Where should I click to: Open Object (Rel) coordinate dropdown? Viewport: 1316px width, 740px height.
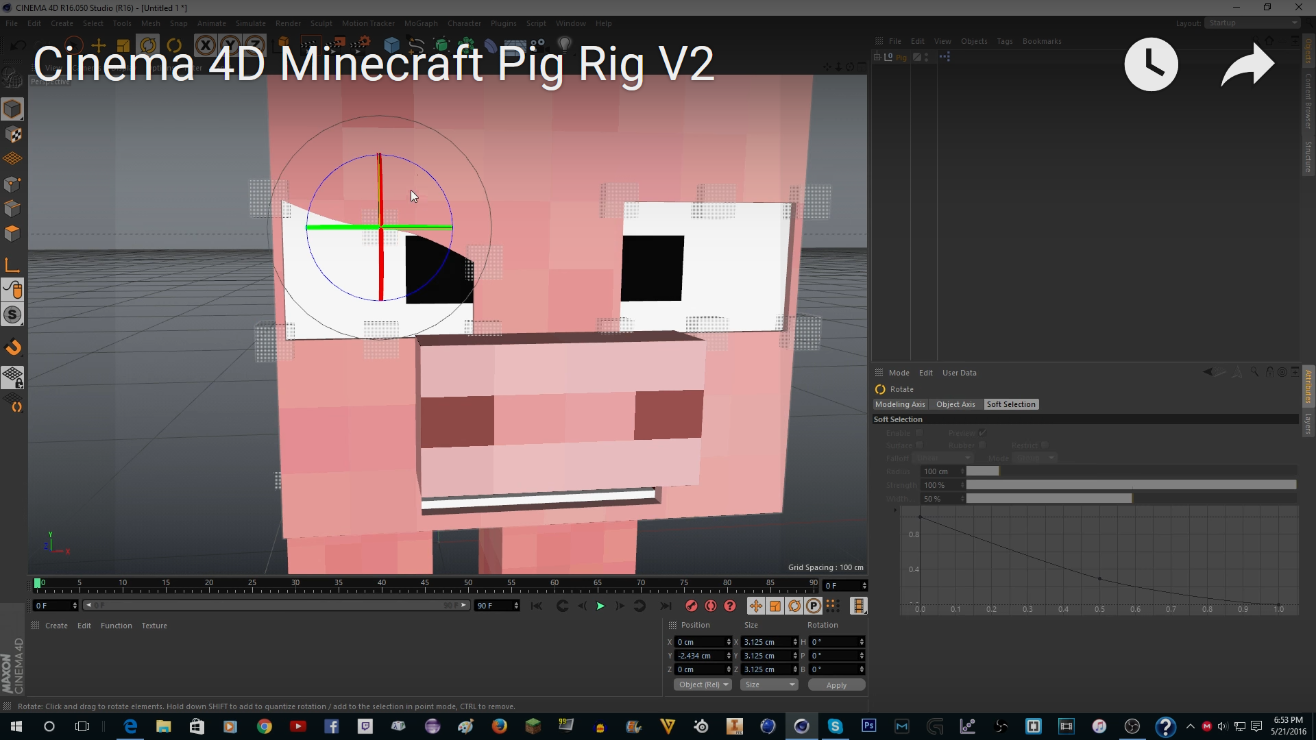coord(703,684)
